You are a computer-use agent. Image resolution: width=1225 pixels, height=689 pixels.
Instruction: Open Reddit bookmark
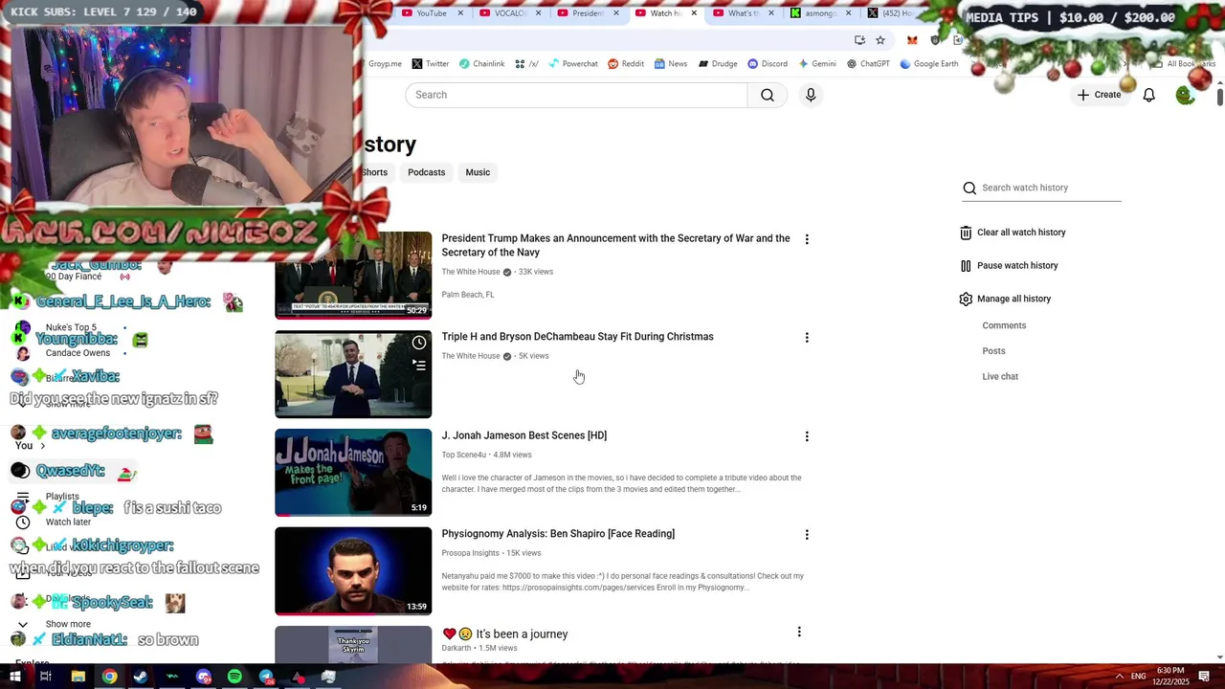point(626,64)
